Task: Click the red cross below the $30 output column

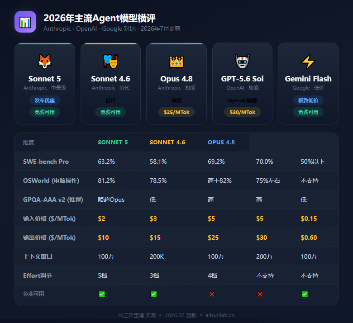Action: (260, 294)
